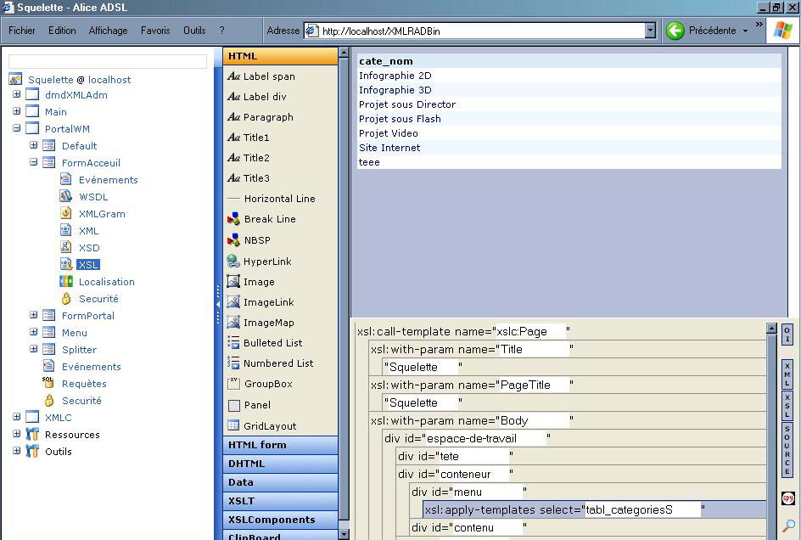Select the Break Line component
Screen dimensions: 801x540
[269, 219]
